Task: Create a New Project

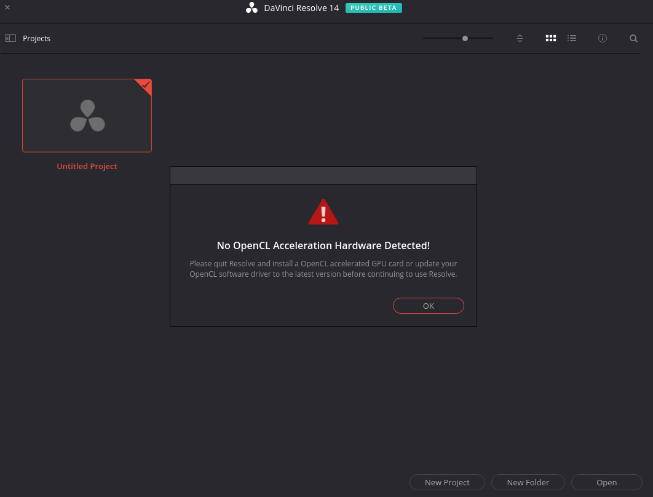Action: click(447, 482)
